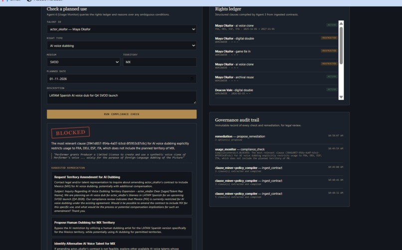Image resolution: width=402 pixels, height=250 pixels.
Task: Click the RESTRICTED badge on game tie in row
Action: 329,51
